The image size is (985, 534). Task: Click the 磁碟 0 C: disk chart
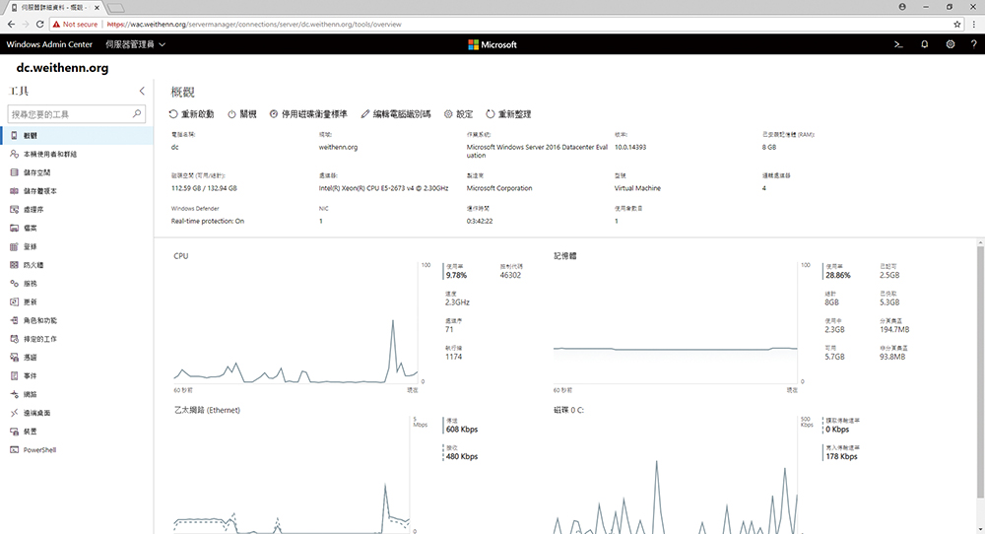(x=676, y=475)
